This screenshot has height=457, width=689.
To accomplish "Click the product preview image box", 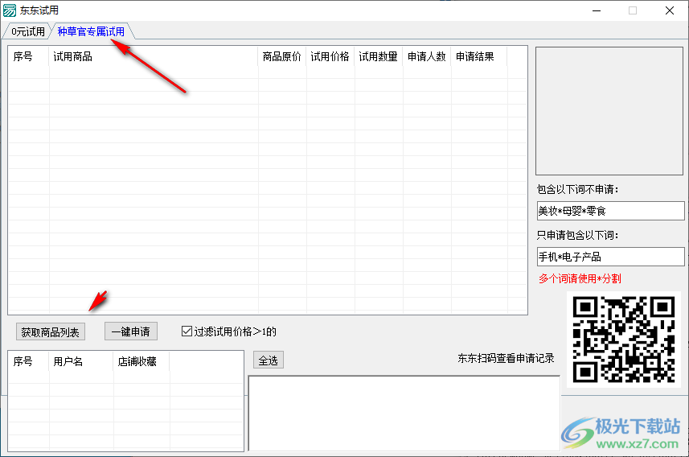I will coord(609,111).
